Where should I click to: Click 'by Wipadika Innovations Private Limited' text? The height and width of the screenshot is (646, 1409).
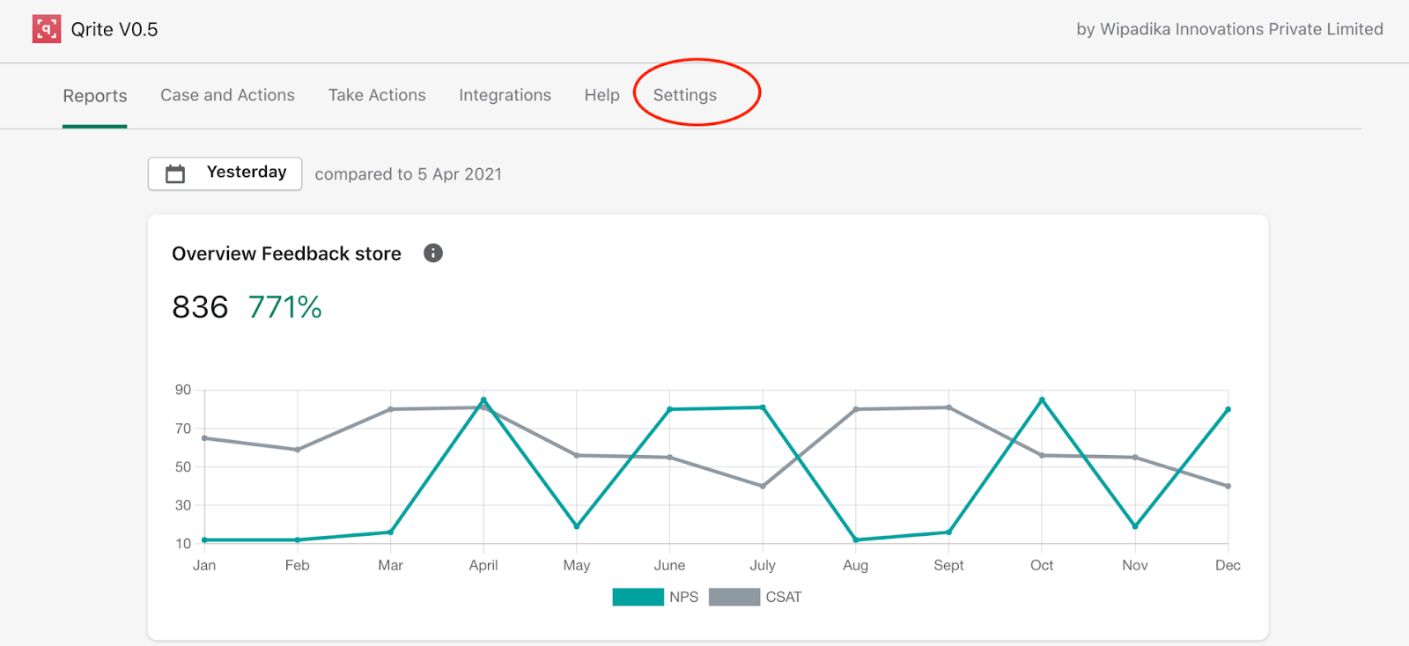point(1229,29)
